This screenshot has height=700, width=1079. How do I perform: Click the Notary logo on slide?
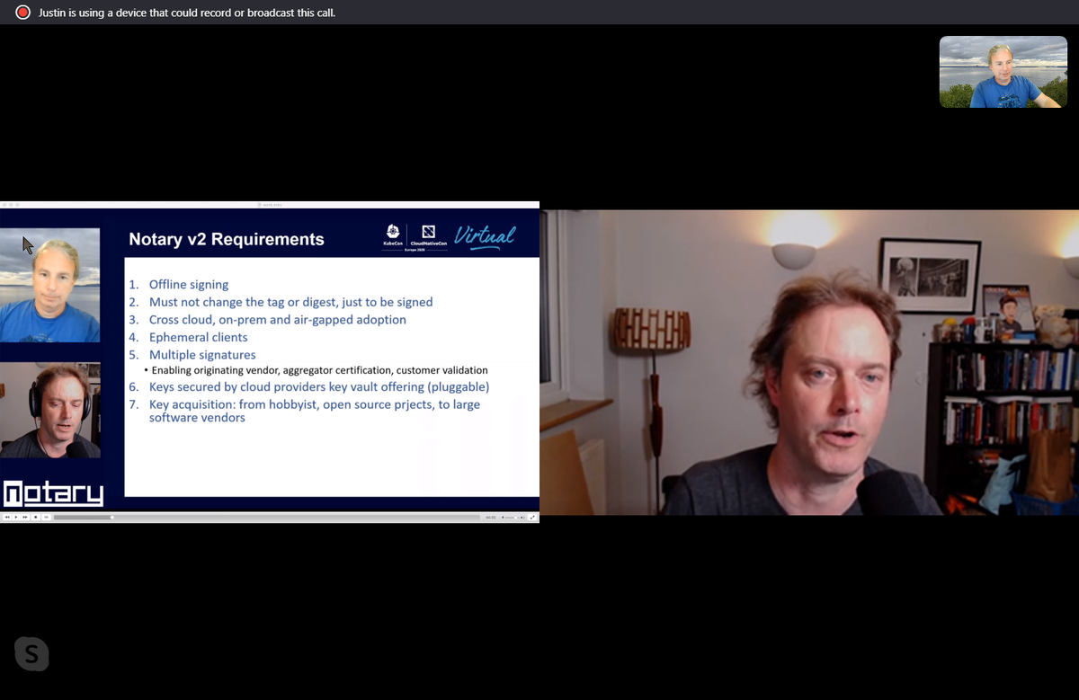click(54, 492)
